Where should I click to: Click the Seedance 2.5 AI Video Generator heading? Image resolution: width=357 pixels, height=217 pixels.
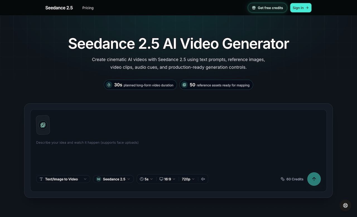pyautogui.click(x=178, y=44)
